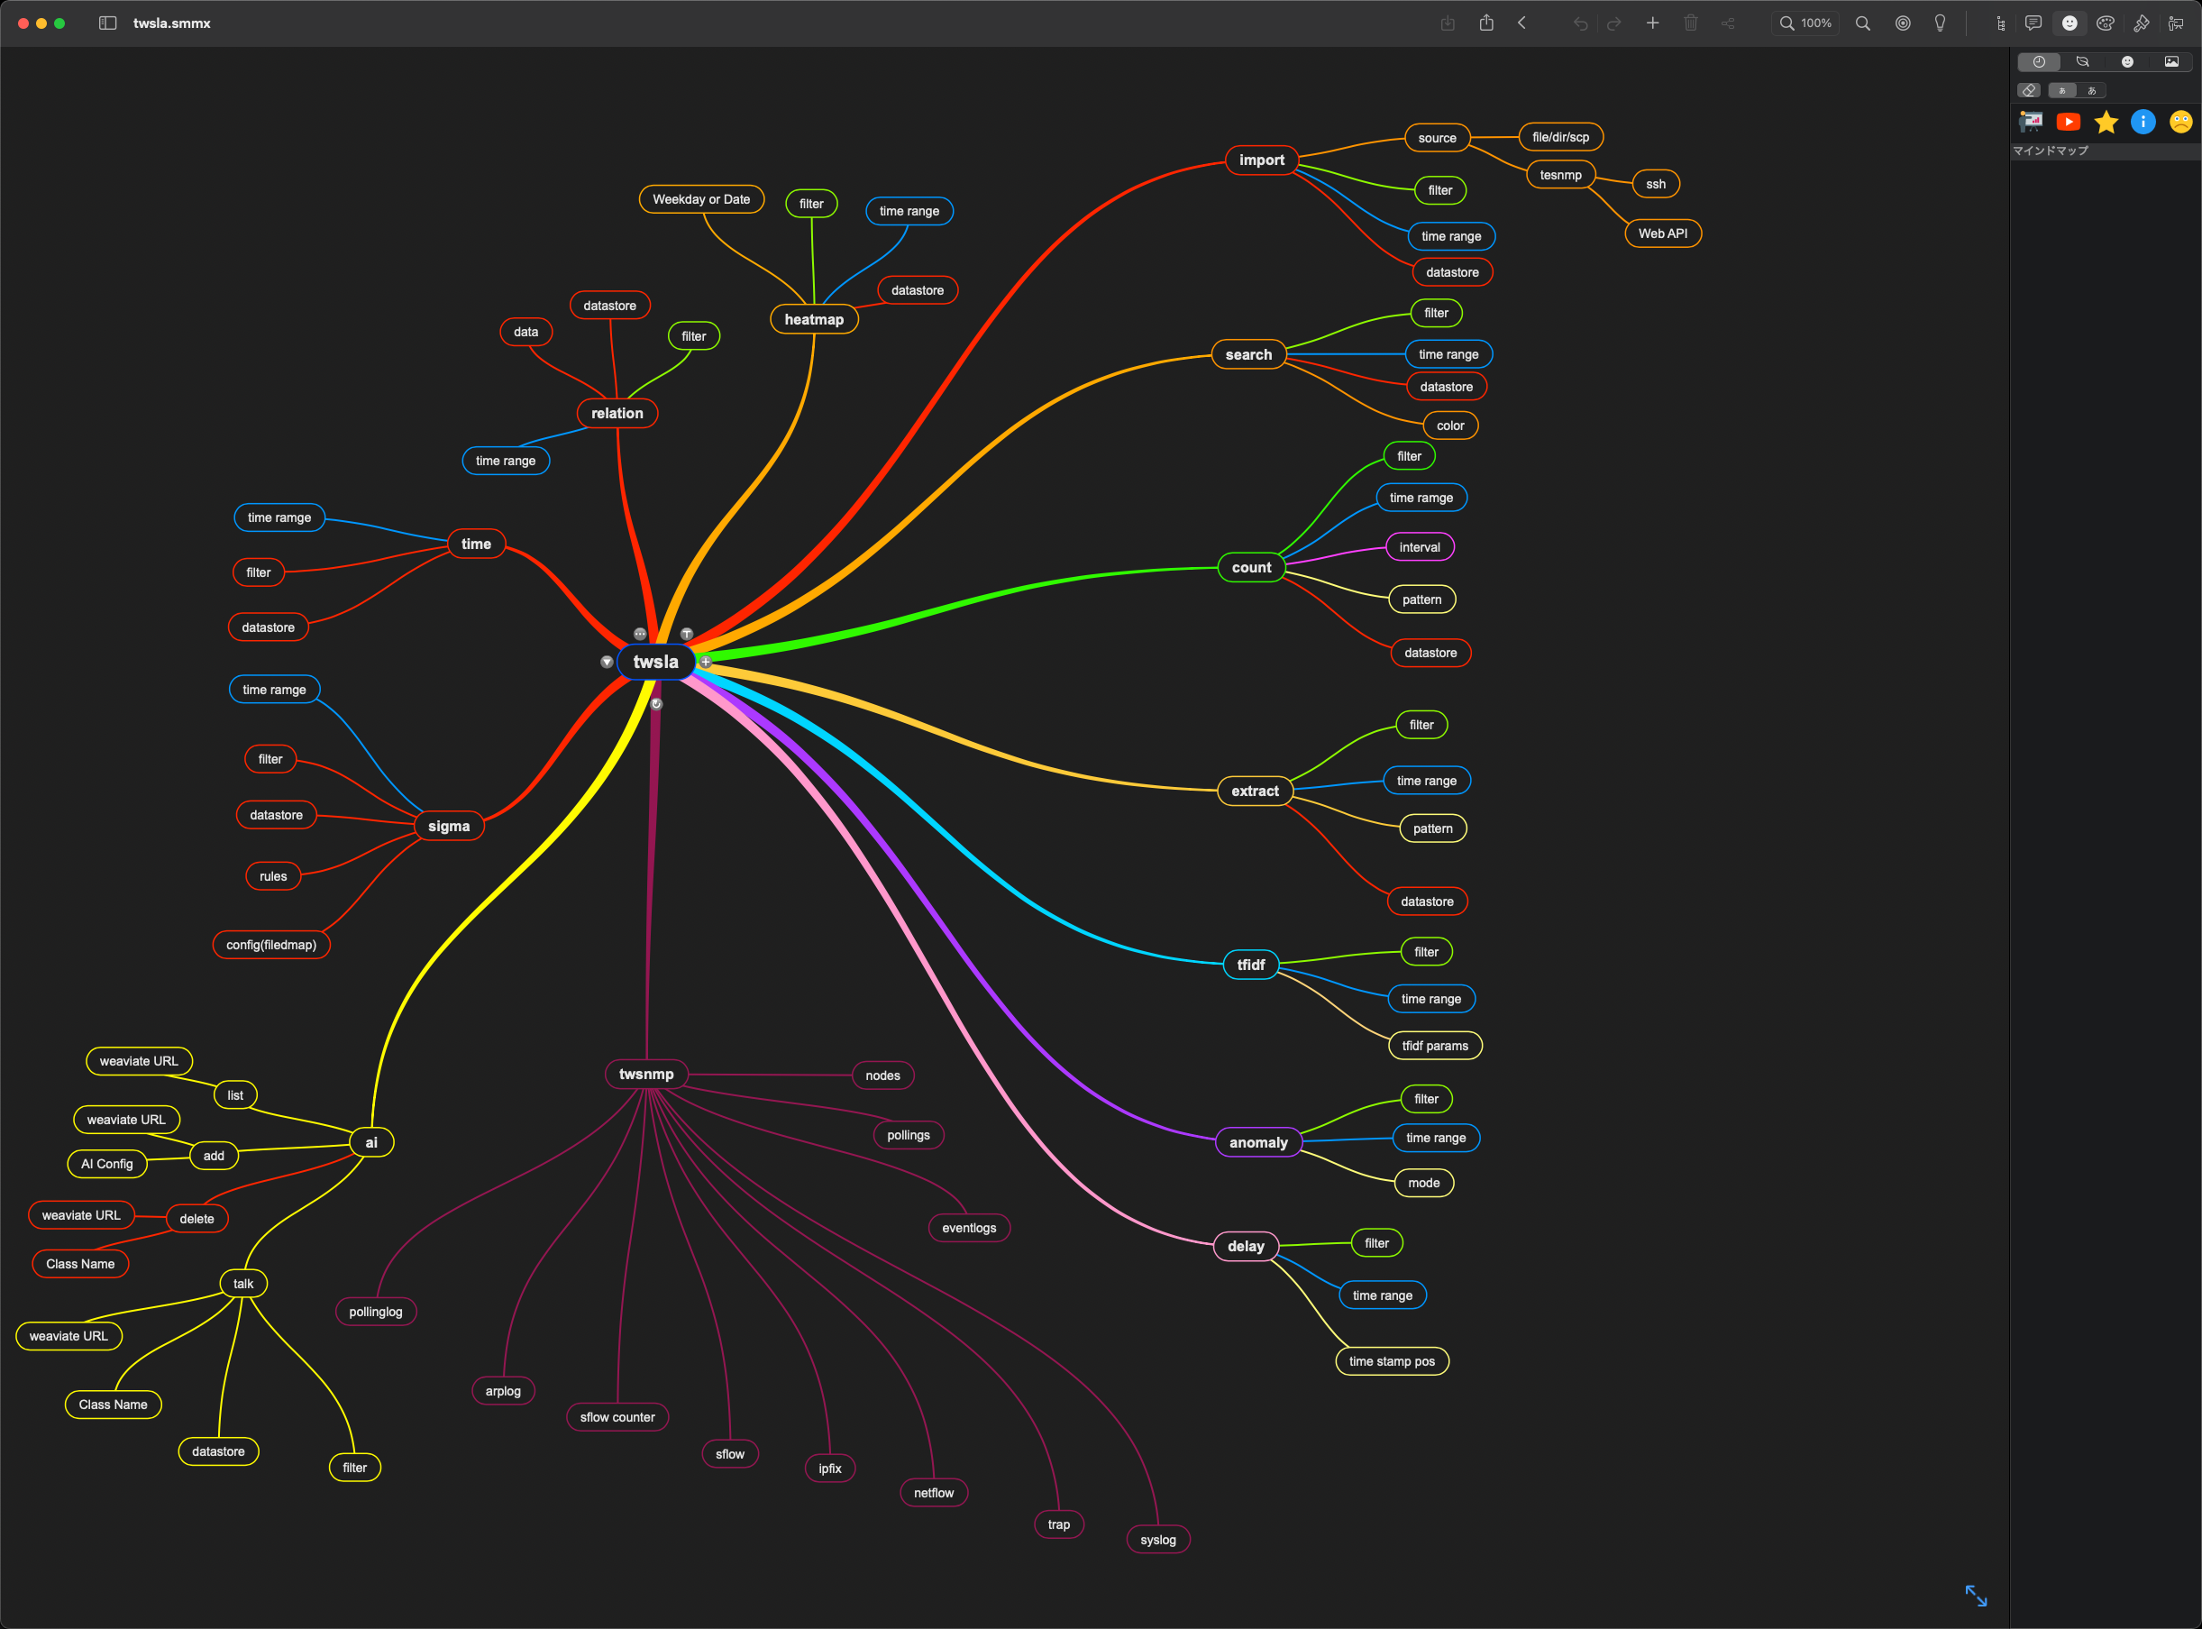Toggle the smiley stickers inspector button
Viewport: 2202px width, 1629px height.
2070,23
